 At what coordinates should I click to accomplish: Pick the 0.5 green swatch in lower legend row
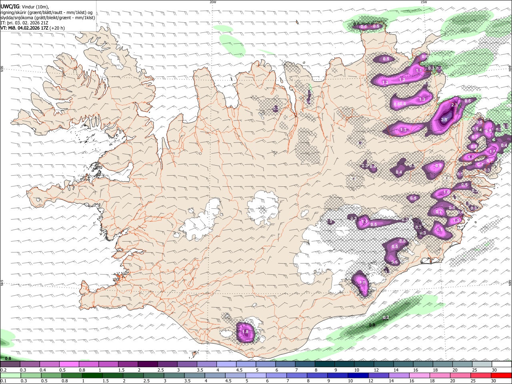(x=51, y=375)
